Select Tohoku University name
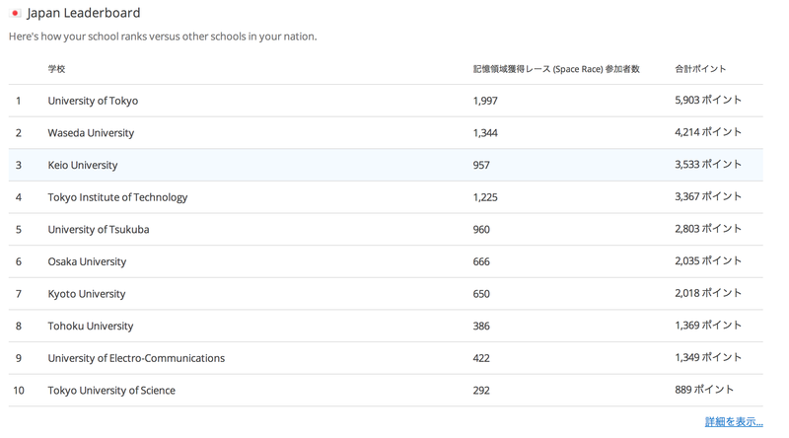The width and height of the screenshot is (789, 438). 91,327
